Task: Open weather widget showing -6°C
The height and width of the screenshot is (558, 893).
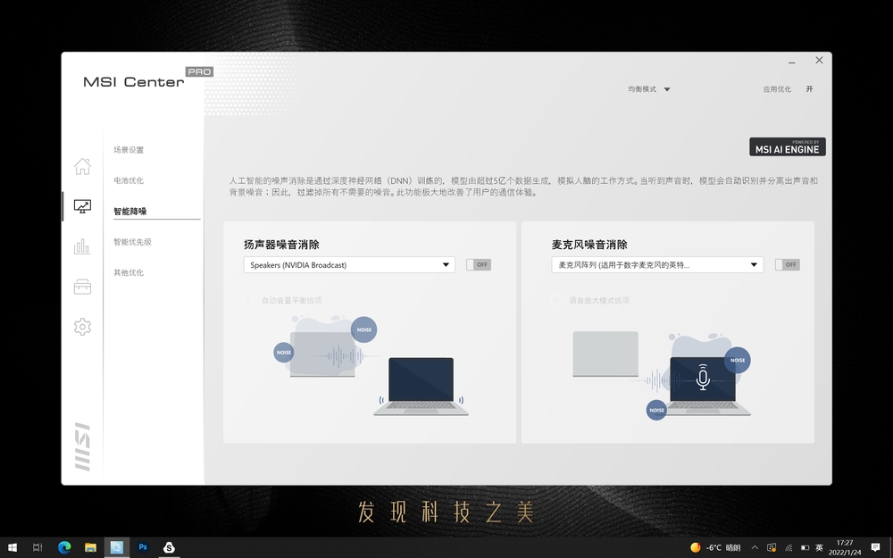Action: (x=715, y=548)
